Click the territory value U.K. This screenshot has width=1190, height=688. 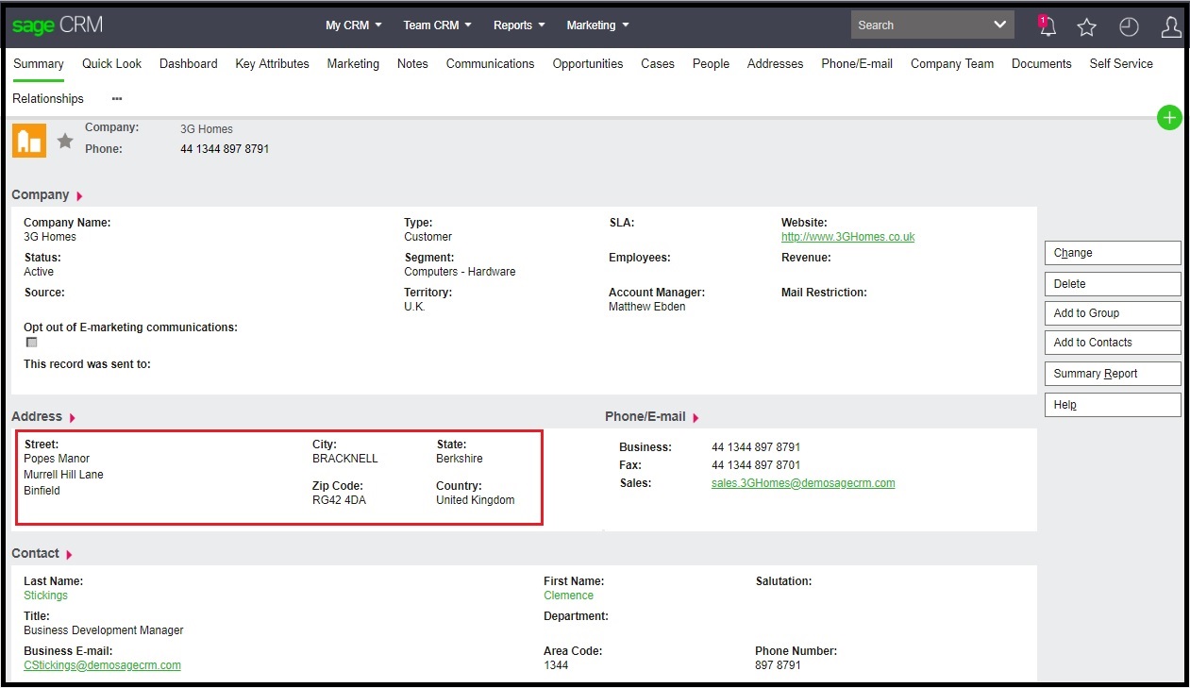pyautogui.click(x=414, y=307)
